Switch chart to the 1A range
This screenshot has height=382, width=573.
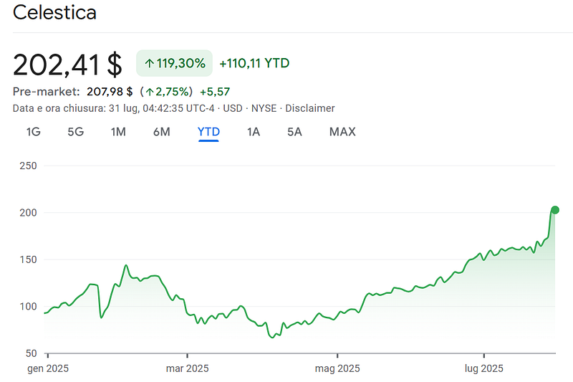(x=253, y=132)
